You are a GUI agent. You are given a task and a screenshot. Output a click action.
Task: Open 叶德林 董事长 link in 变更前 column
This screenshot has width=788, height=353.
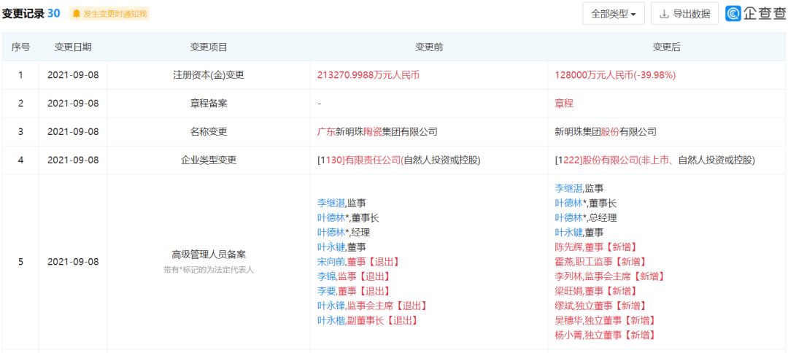click(331, 218)
